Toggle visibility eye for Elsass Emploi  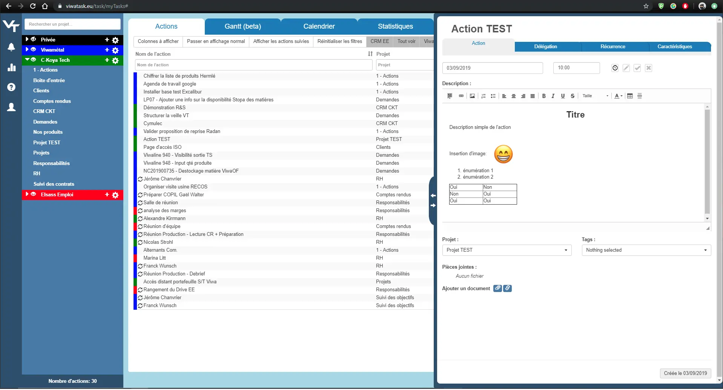[34, 194]
